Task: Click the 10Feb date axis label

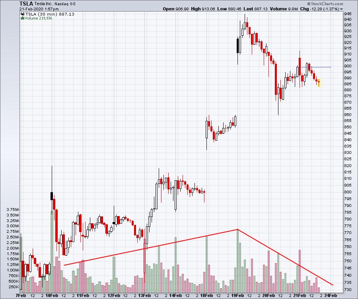Action: [52, 295]
